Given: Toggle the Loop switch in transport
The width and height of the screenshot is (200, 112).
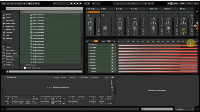Looking at the screenshot, I should [133, 3].
